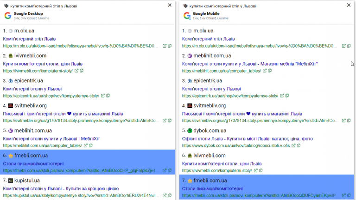Open the lvivmebli.com URL in Desktop results externally
Screen dimensions: 356x200
pos(76,71)
